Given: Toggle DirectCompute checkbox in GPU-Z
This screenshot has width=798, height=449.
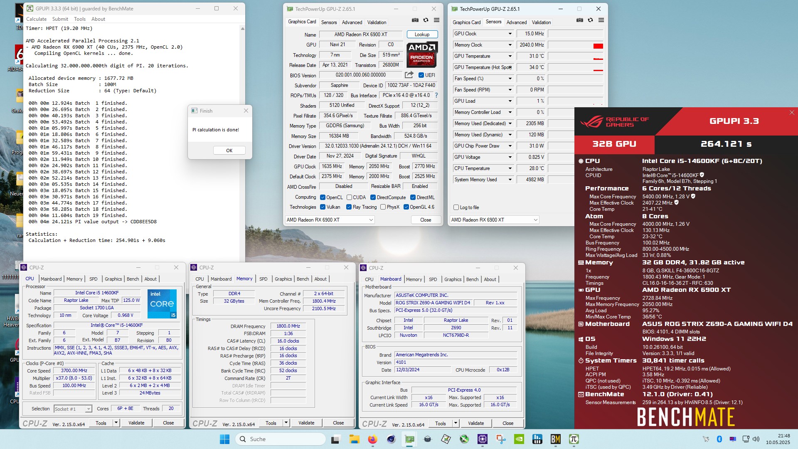Looking at the screenshot, I should pyautogui.click(x=373, y=197).
